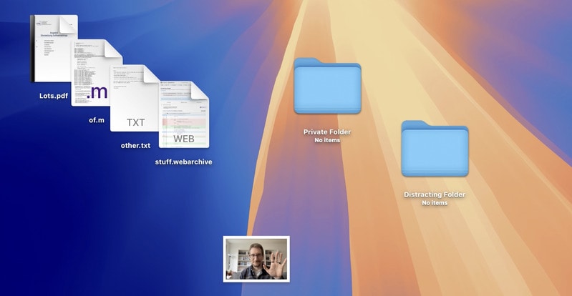Image resolution: width=572 pixels, height=296 pixels.
Task: Click the TXT badge on the text file icon
Action: pyautogui.click(x=135, y=122)
